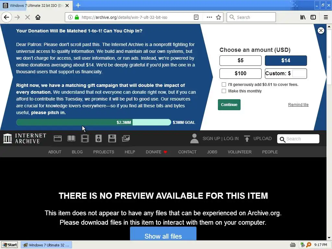Open the Windows Start menu
The height and width of the screenshot is (249, 332).
[9, 245]
